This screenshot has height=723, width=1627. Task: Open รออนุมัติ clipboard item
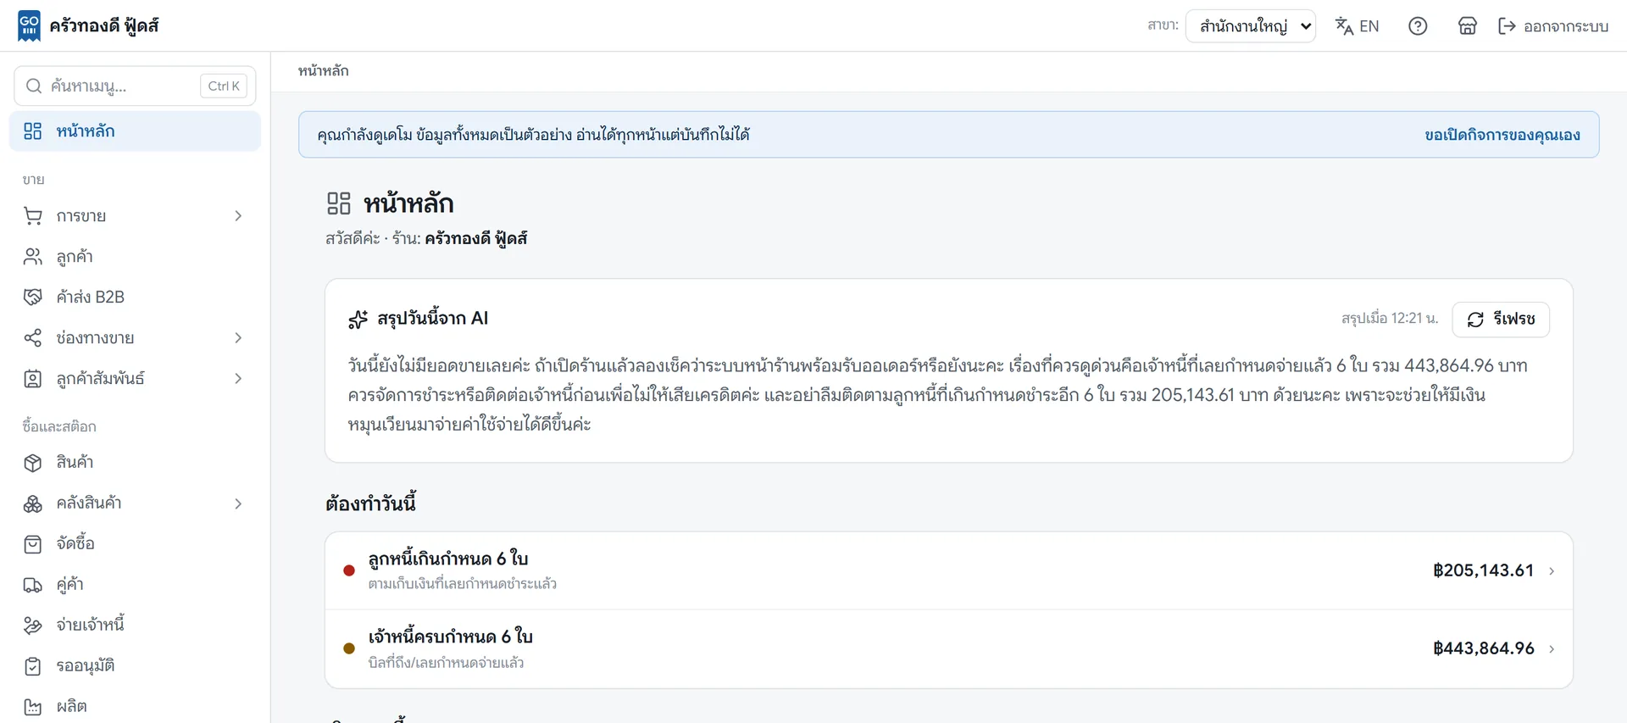coord(135,665)
